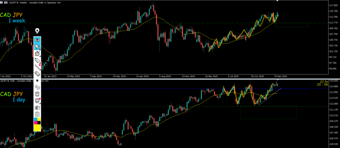
Task: Select the arrow cursor tool
Action: point(37,46)
